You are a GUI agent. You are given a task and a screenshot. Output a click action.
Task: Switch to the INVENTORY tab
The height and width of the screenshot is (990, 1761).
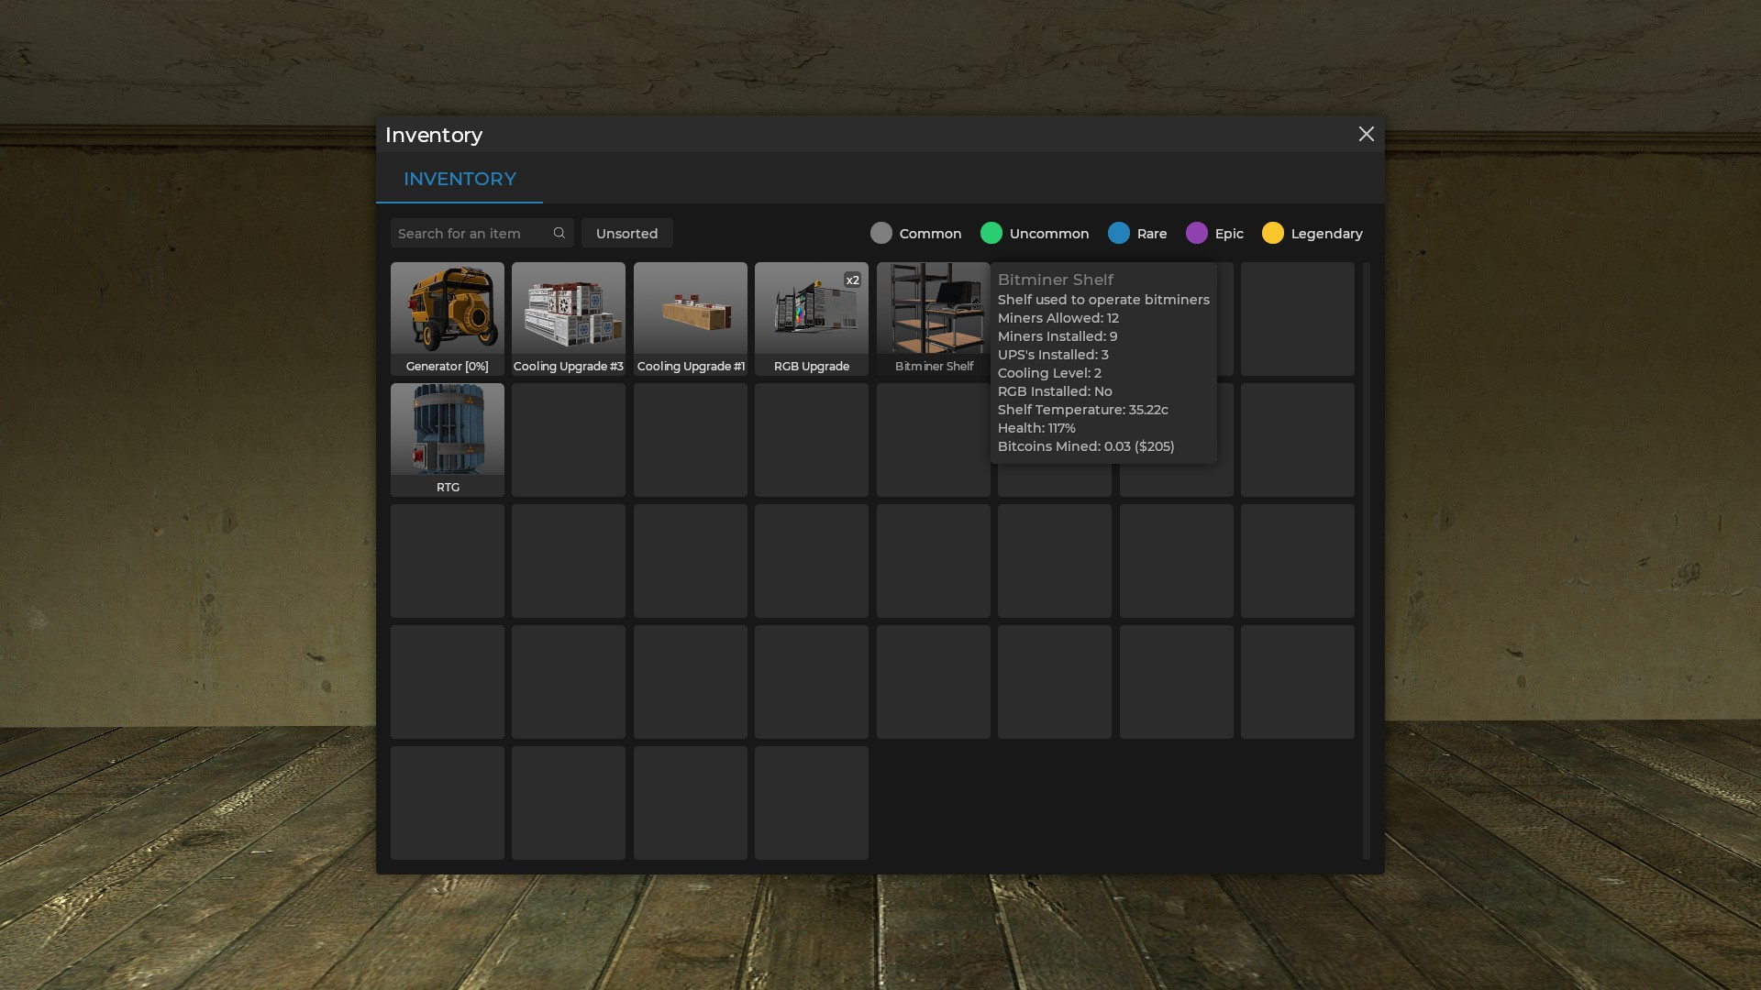(x=460, y=179)
